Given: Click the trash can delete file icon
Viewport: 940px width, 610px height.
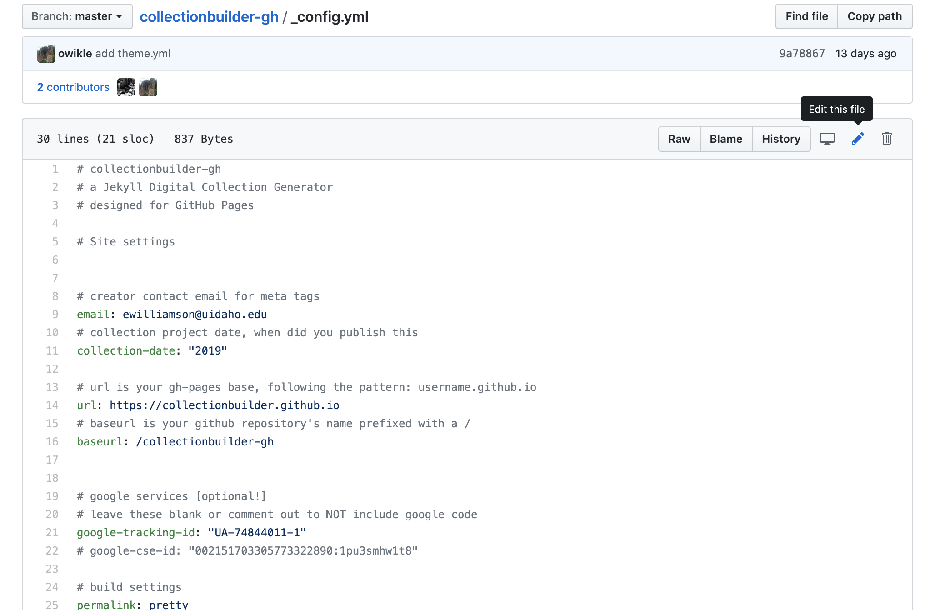Looking at the screenshot, I should click(886, 139).
